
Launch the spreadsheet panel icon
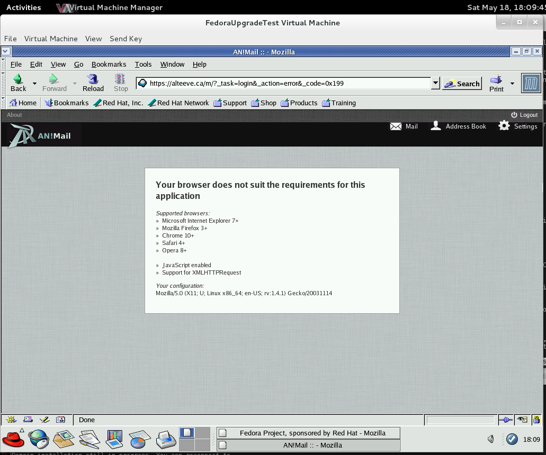coord(140,439)
